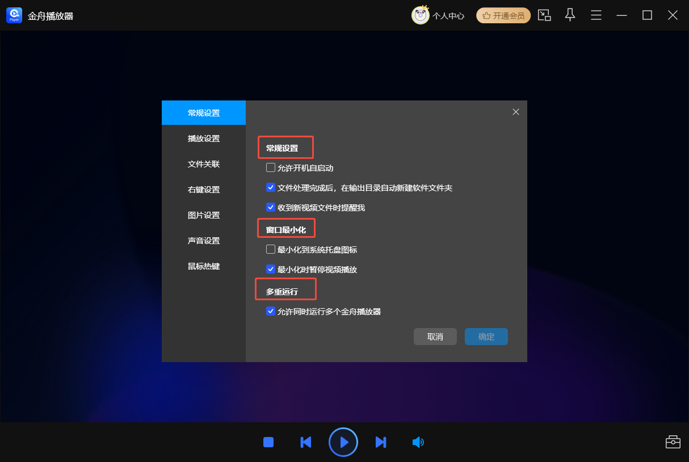689x462 pixels.
Task: Pin the window on top
Action: point(570,15)
